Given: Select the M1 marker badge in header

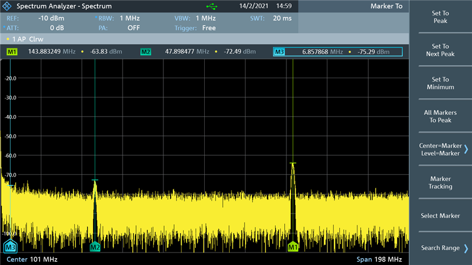Looking at the screenshot, I should pos(12,52).
